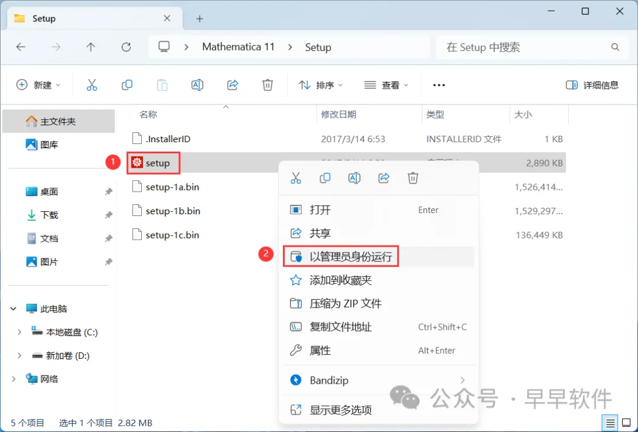Screen dimensions: 638x432
Task: Click the search magnifier icon
Action: (x=615, y=47)
